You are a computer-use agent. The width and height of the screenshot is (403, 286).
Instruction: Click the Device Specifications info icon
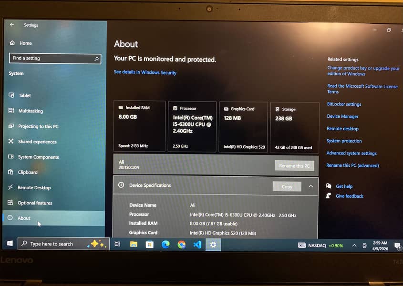(x=121, y=185)
